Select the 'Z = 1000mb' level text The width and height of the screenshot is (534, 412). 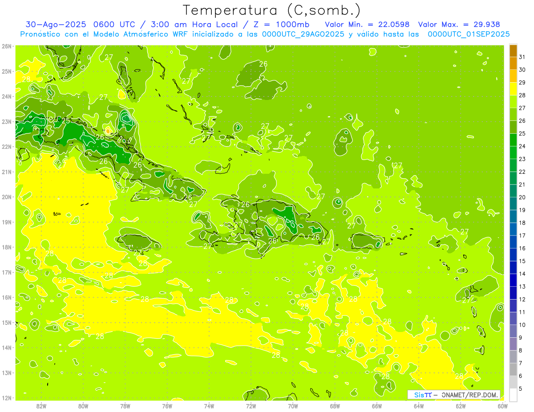[x=281, y=24]
